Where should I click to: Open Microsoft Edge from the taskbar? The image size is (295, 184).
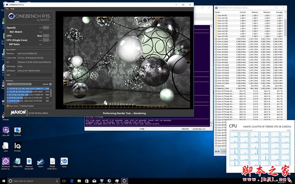point(72,181)
